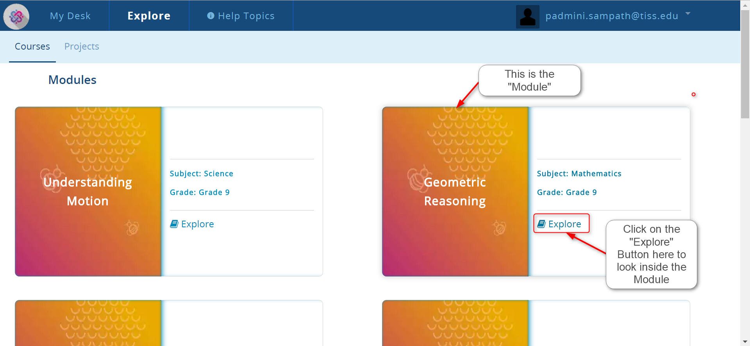Click book icon beside Science Explore
Screen dimensions: 750x346
pos(174,224)
